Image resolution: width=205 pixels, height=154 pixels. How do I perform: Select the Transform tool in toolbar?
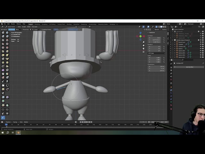[x=7, y=113]
